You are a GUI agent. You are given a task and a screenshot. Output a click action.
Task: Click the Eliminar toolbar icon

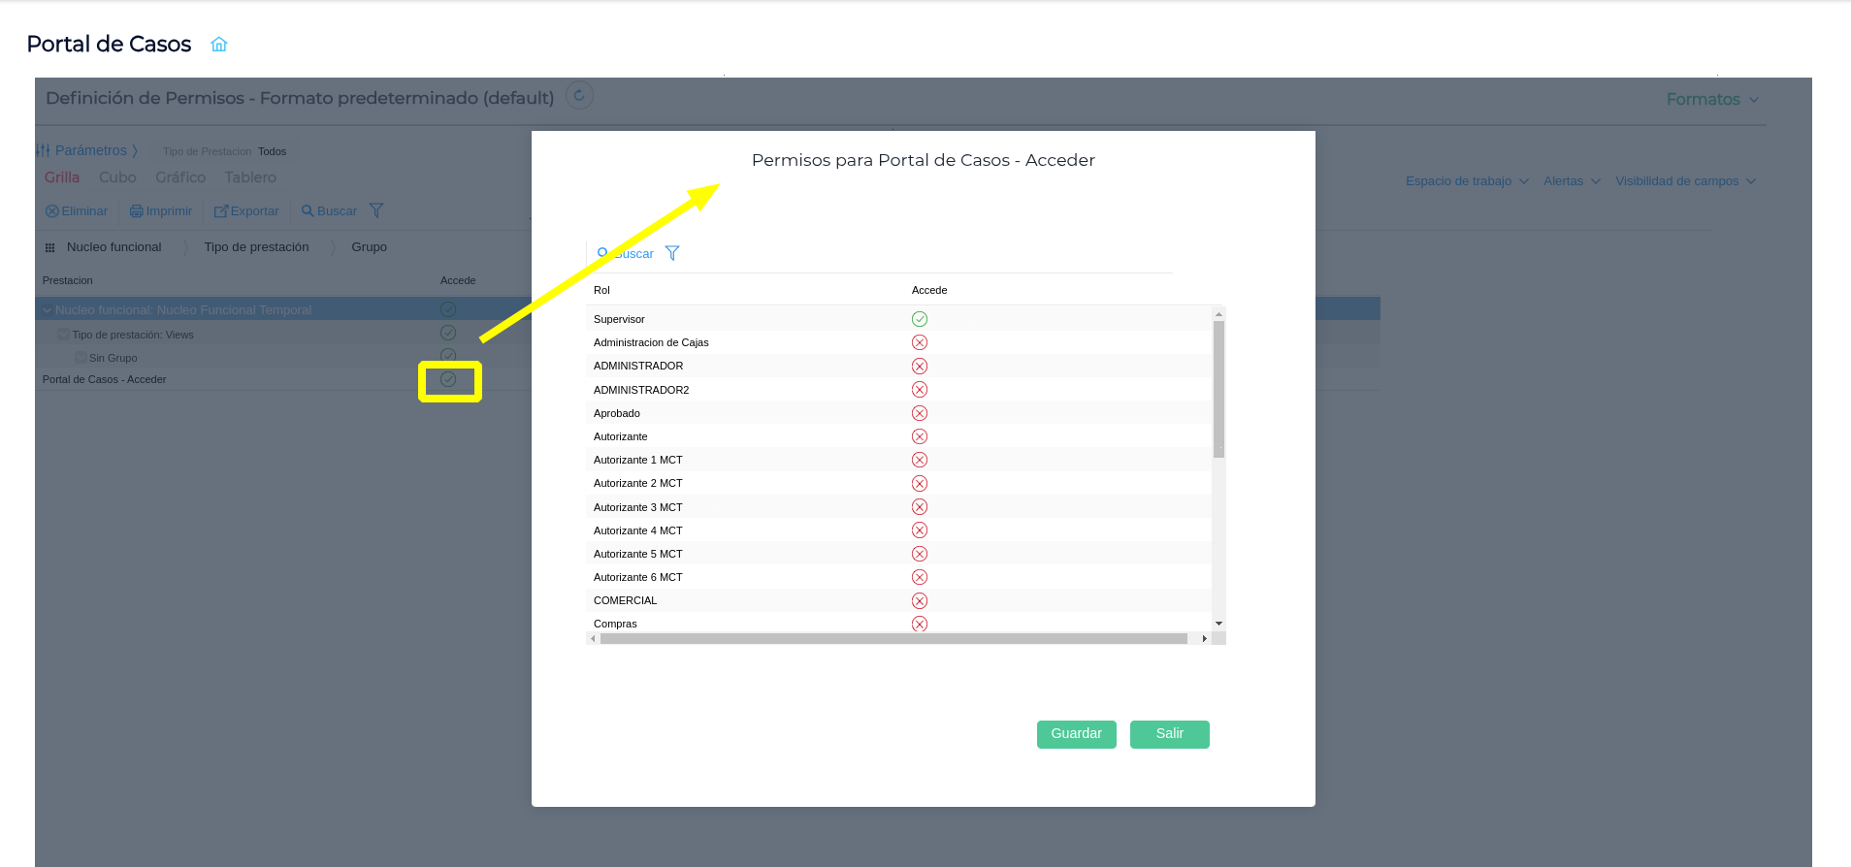point(52,211)
